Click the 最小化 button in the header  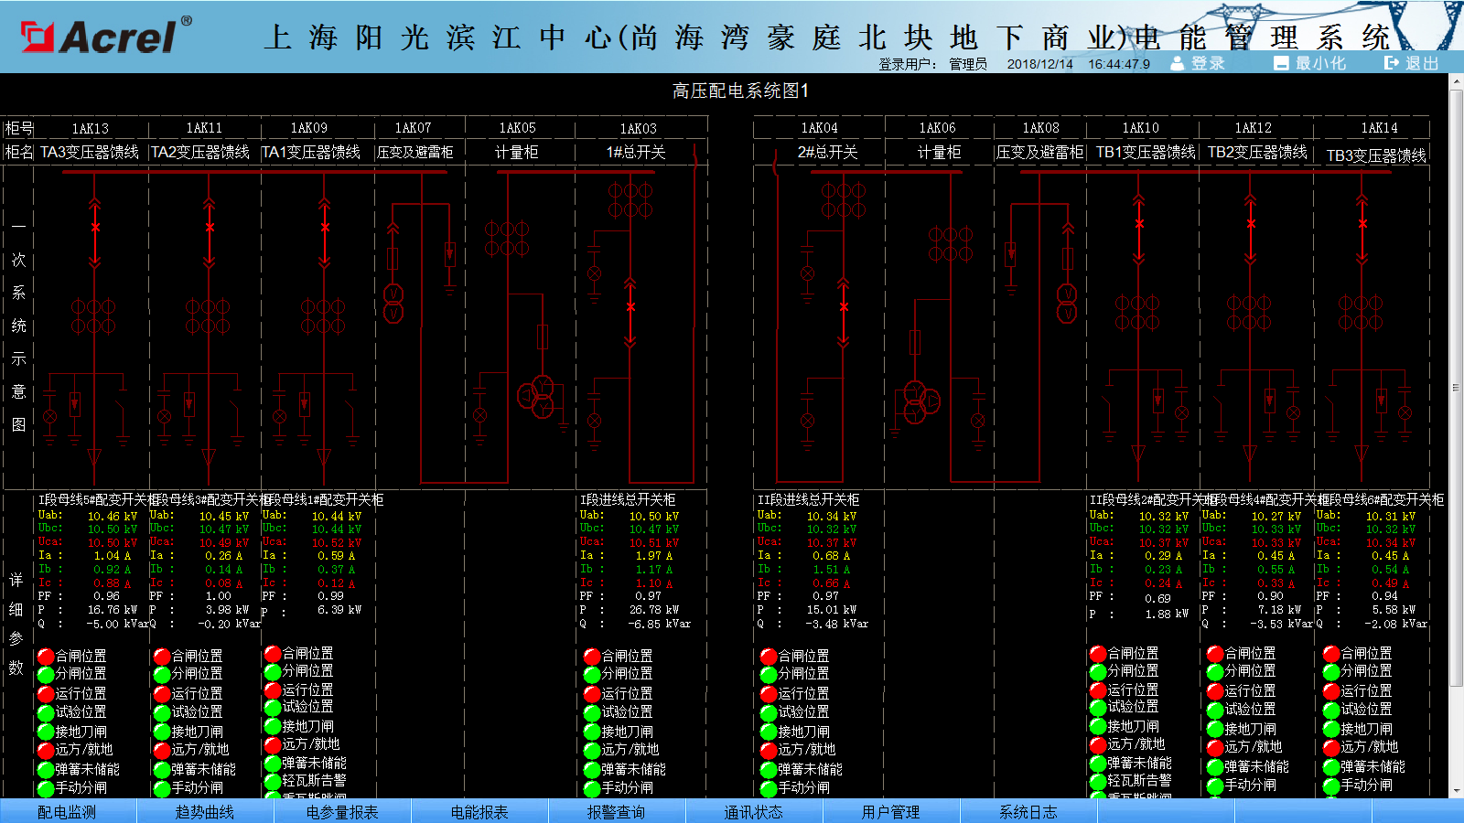pyautogui.click(x=1310, y=63)
